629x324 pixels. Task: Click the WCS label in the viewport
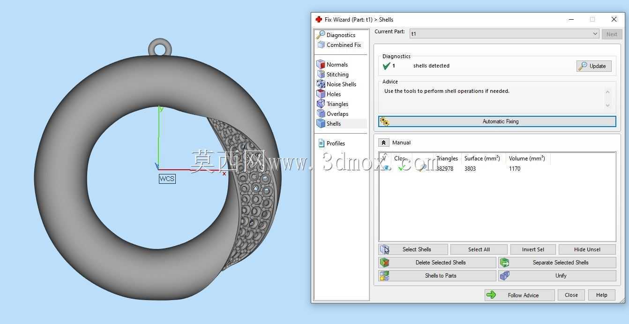click(x=167, y=179)
